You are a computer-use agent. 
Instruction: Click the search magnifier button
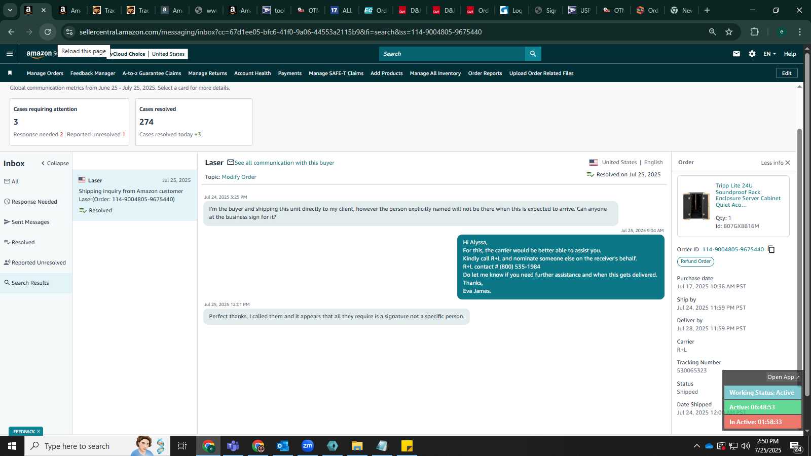click(533, 54)
